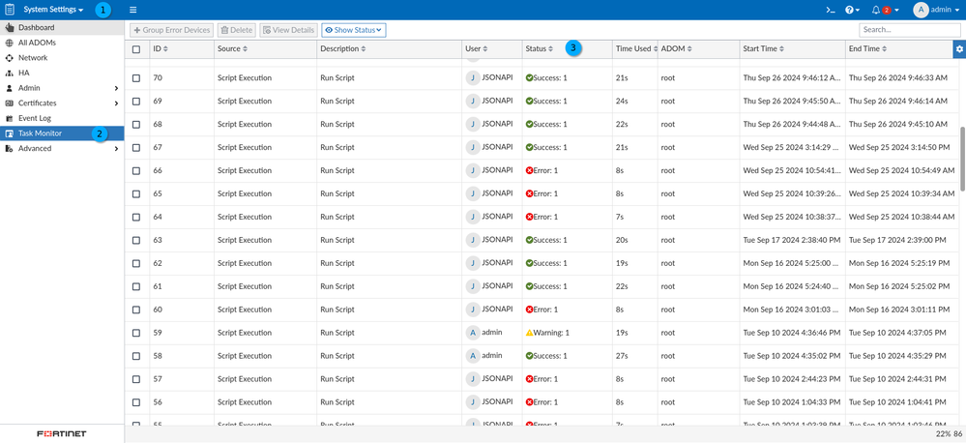Click the admin user avatar icon
The image size is (966, 443).
921,10
